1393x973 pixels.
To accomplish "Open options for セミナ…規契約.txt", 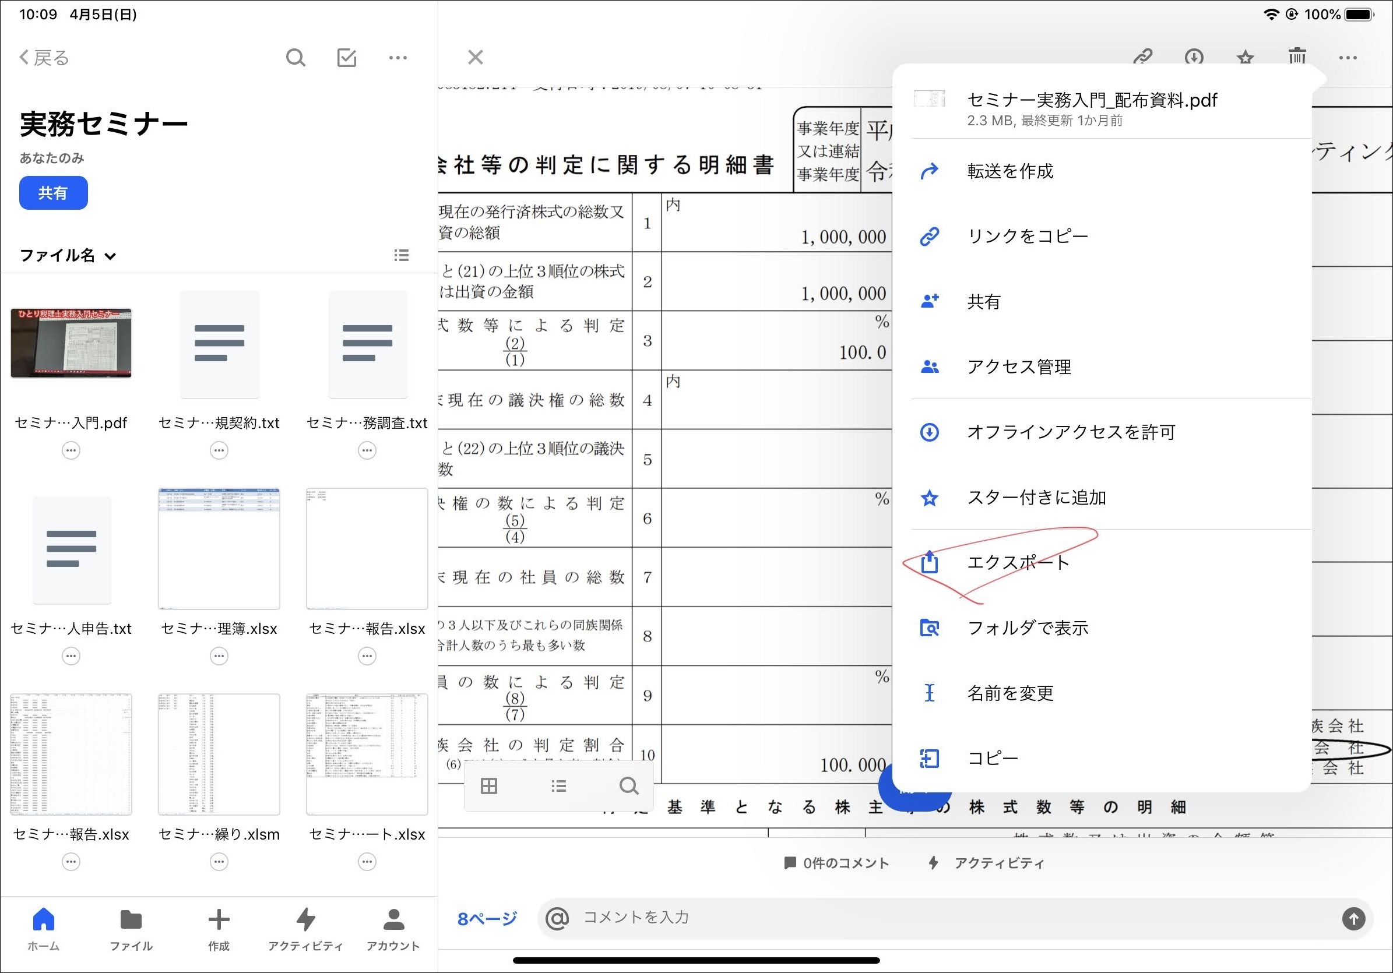I will click(x=219, y=450).
